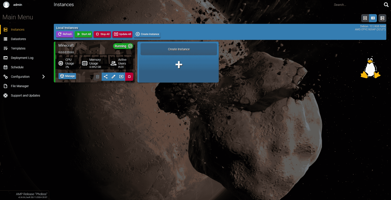Toggle the detailed list view button
The height and width of the screenshot is (200, 391).
[373, 18]
